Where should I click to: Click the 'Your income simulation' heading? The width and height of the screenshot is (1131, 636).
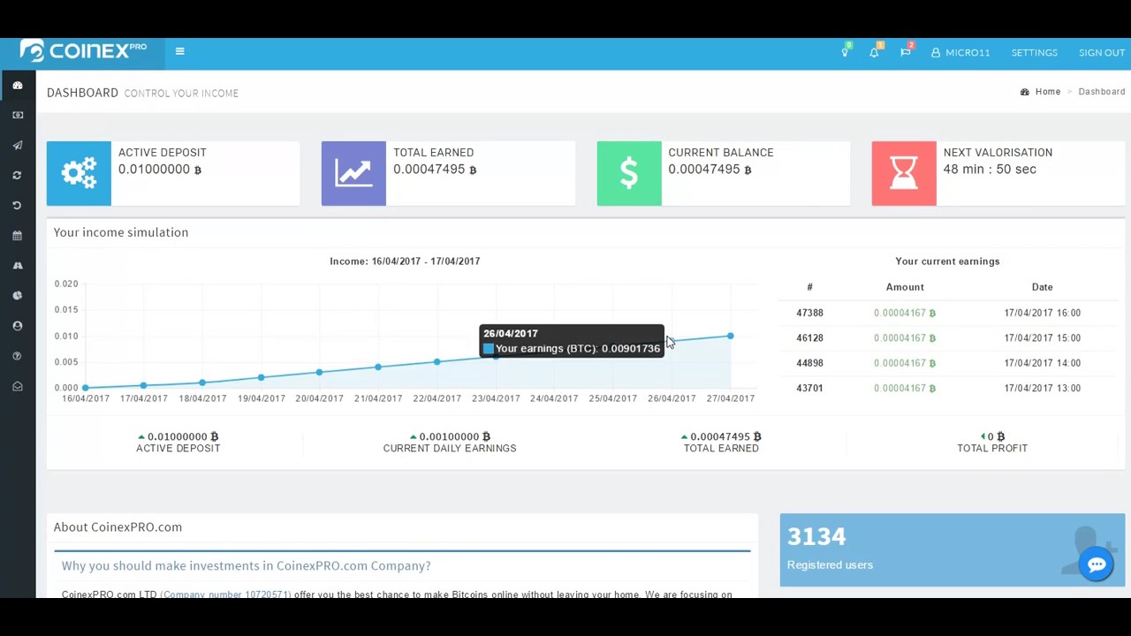click(121, 232)
